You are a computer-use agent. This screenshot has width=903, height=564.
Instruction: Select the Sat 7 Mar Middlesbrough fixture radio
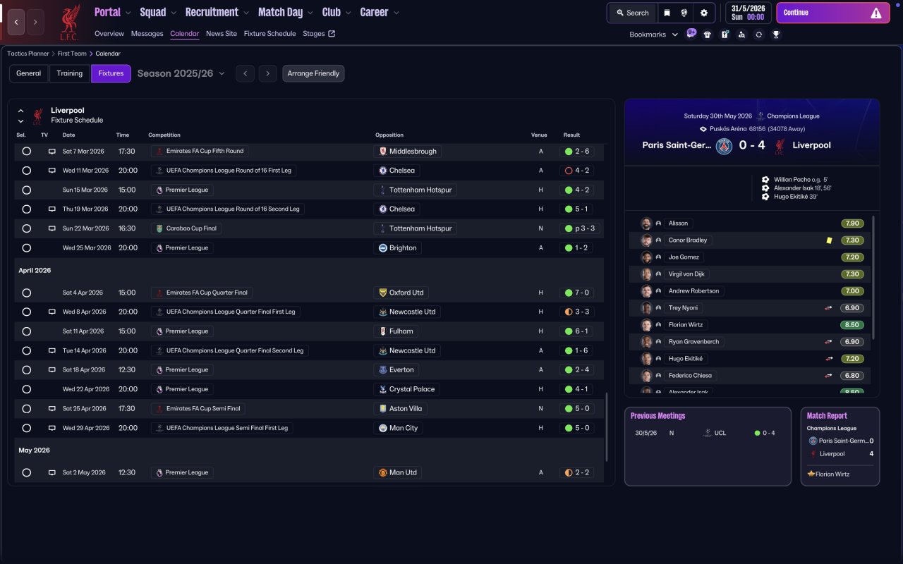pyautogui.click(x=27, y=152)
